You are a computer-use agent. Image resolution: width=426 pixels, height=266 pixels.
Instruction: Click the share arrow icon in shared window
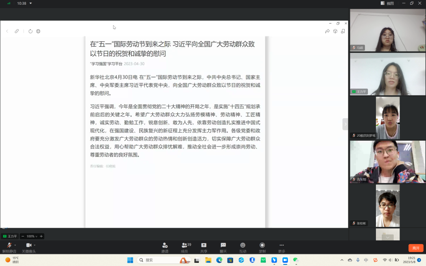click(x=327, y=31)
